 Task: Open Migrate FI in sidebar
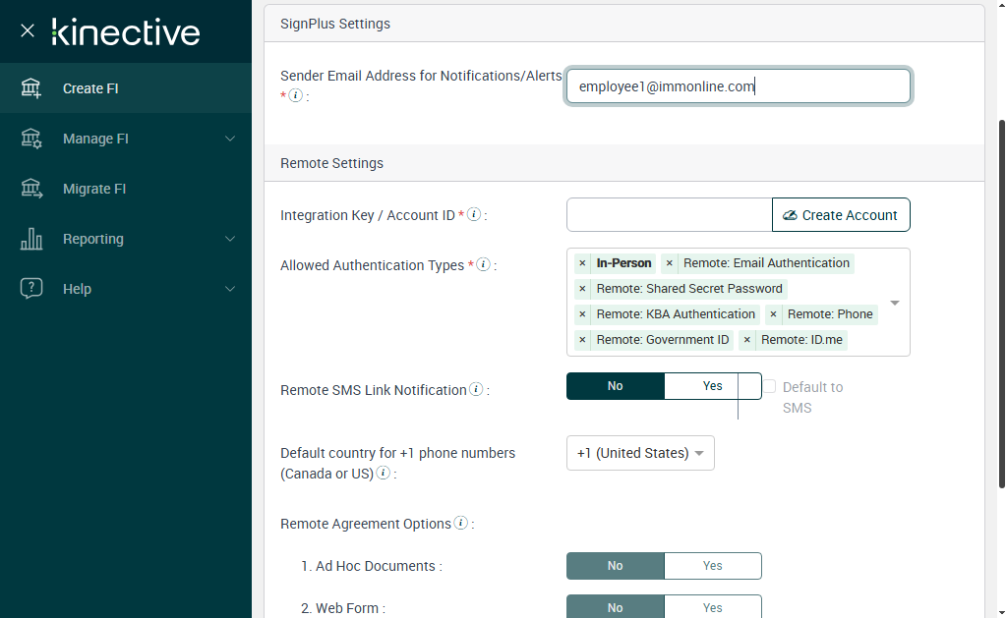point(126,189)
